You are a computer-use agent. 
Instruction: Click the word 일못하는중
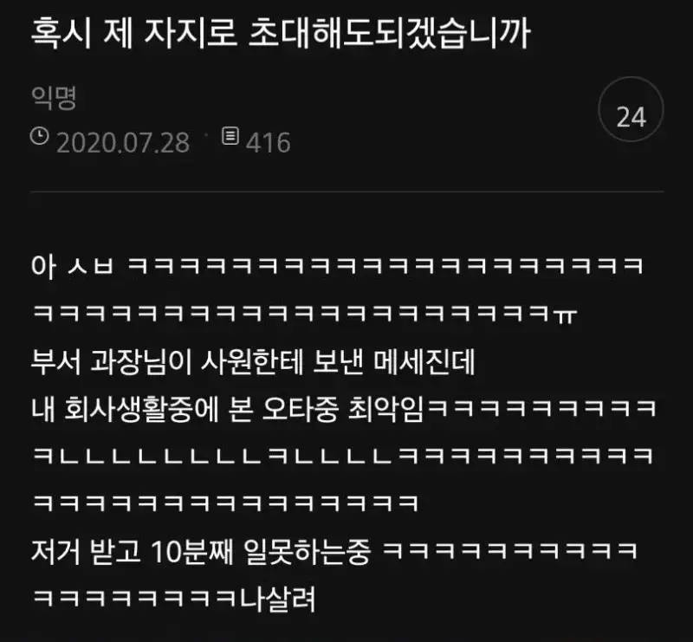point(307,551)
